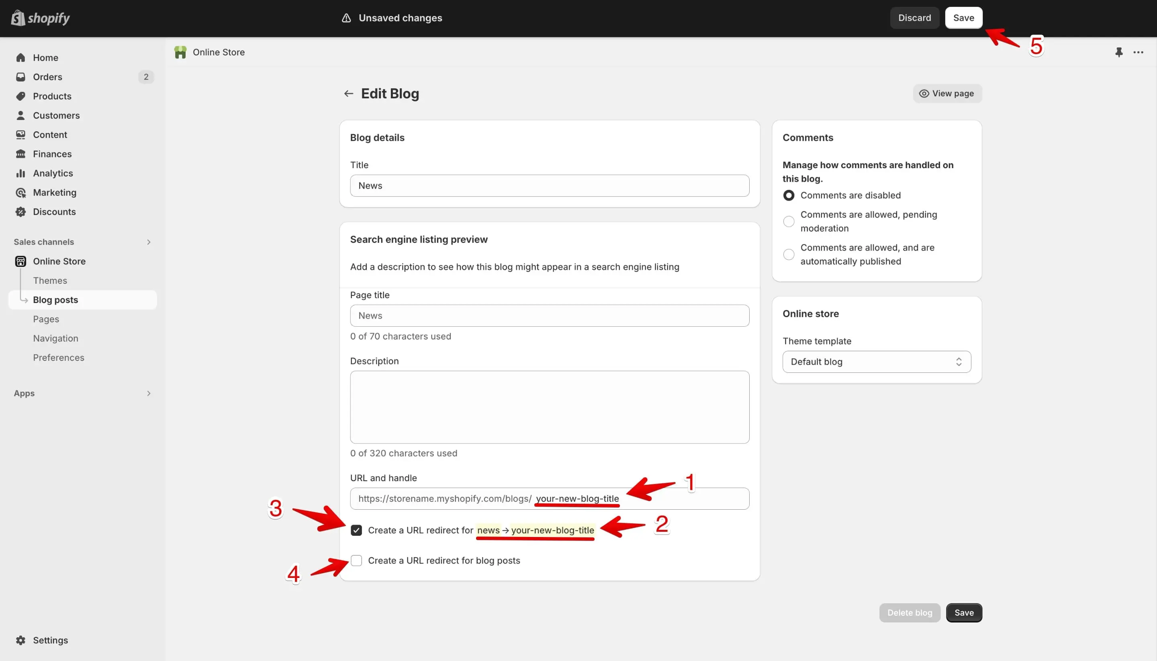The height and width of the screenshot is (661, 1157).
Task: Uncheck Create URL redirect for news checkbox
Action: (x=356, y=530)
